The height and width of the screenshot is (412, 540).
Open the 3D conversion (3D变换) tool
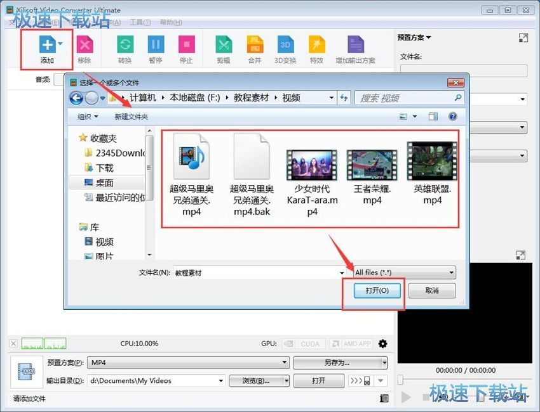(x=285, y=44)
